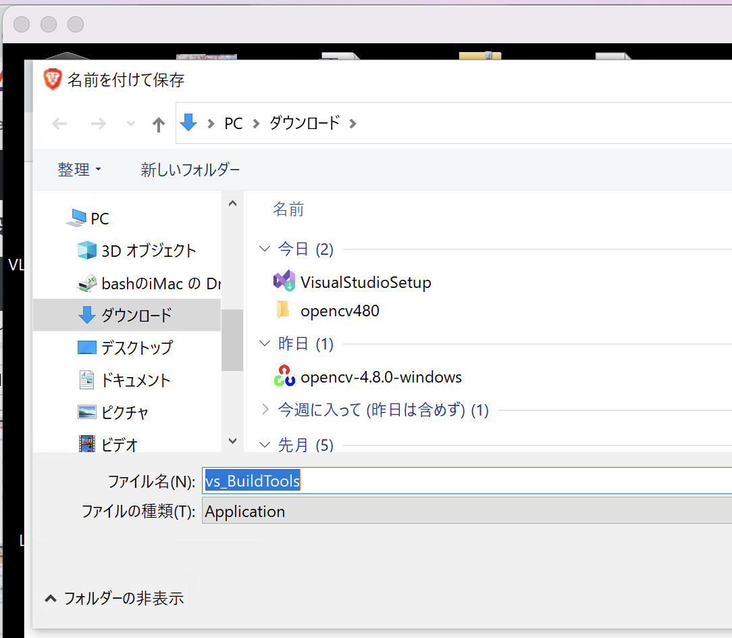Click the Brave browser logo in dialog title
The width and height of the screenshot is (732, 638).
52,79
